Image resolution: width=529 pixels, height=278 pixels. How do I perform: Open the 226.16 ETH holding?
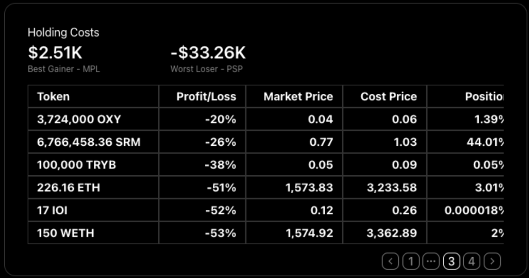click(x=68, y=188)
